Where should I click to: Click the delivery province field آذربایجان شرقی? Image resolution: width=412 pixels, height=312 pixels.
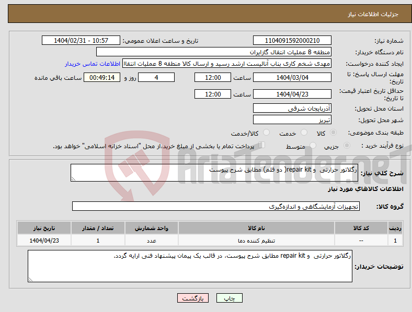292,108
